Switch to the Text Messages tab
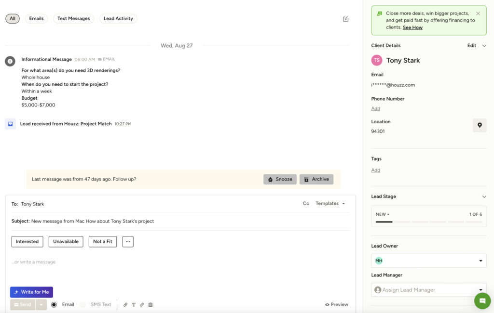Screen dimensions: 494x313 tap(73, 18)
